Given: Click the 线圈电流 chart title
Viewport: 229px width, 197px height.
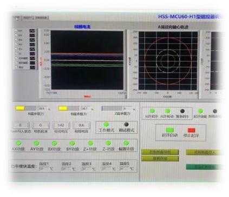Looking at the screenshot, I should (82, 26).
